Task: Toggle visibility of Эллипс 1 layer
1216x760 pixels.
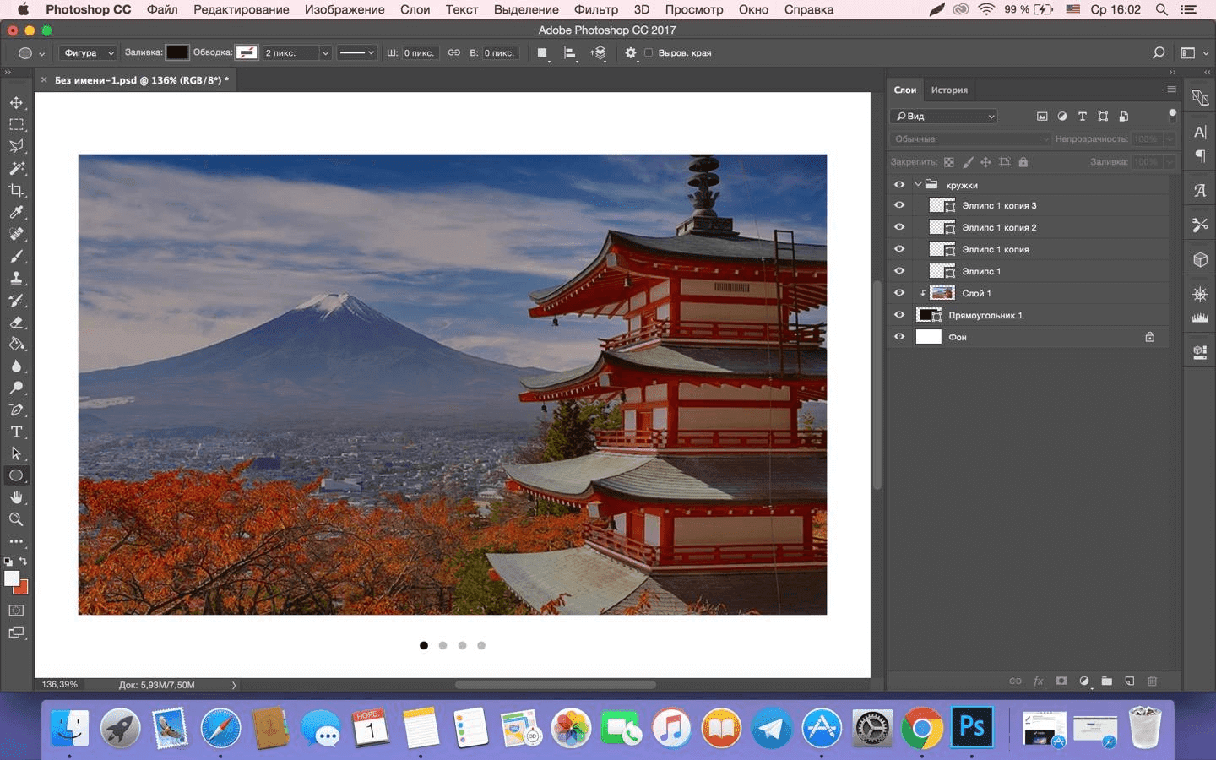Action: click(x=899, y=271)
